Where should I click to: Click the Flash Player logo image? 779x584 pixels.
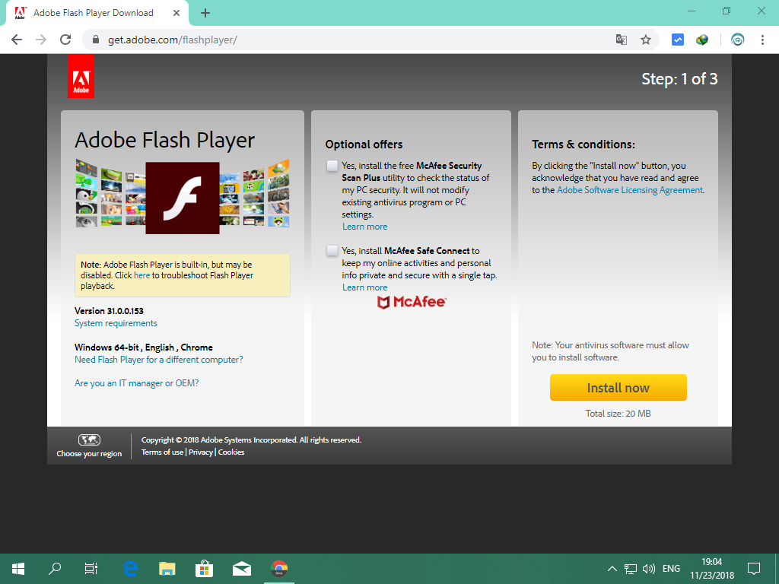coord(183,198)
